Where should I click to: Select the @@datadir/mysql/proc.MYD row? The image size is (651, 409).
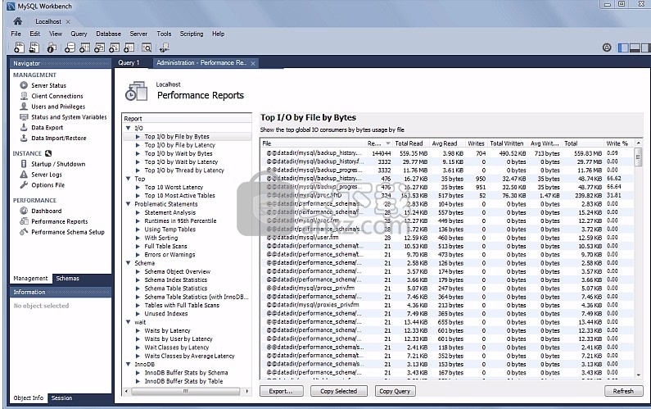(448, 195)
